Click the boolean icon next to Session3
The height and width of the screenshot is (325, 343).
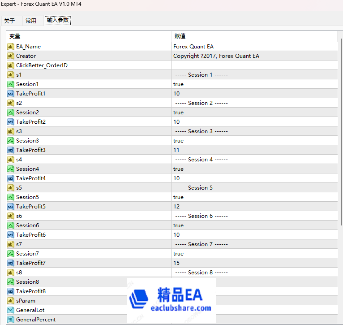(x=10, y=141)
